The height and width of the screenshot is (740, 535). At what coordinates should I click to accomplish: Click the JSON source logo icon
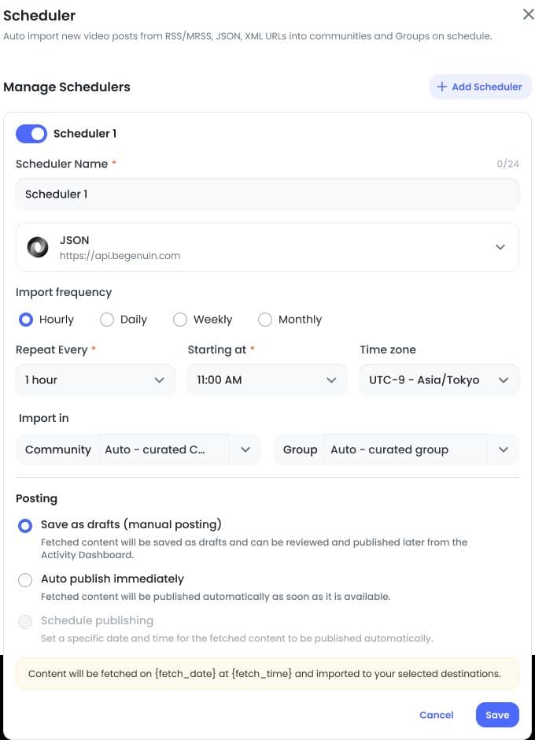[38, 247]
